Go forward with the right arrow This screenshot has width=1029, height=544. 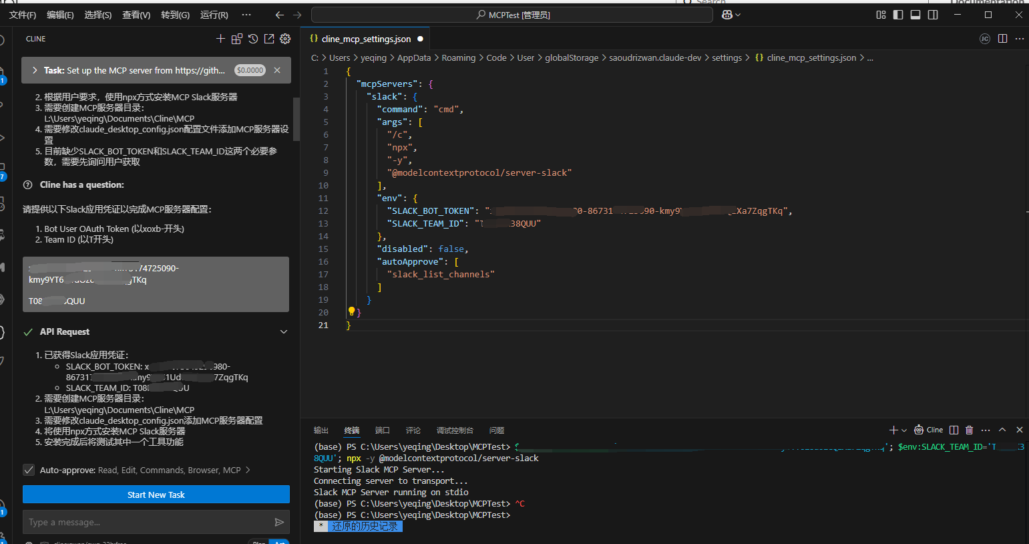(x=297, y=15)
